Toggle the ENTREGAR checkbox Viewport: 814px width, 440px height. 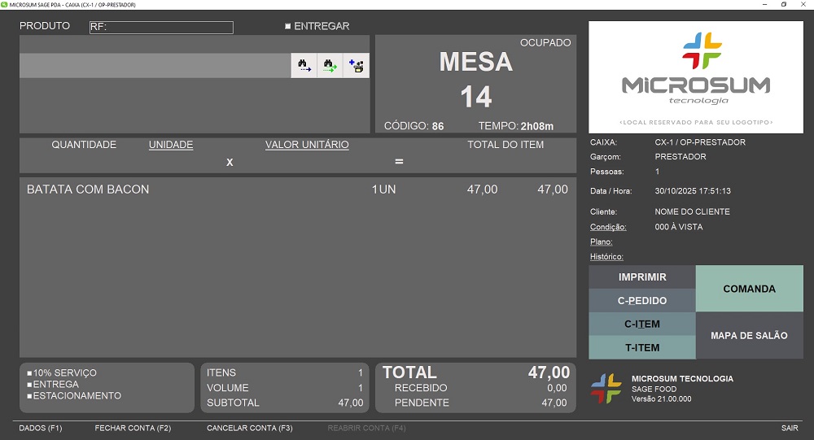click(x=288, y=27)
